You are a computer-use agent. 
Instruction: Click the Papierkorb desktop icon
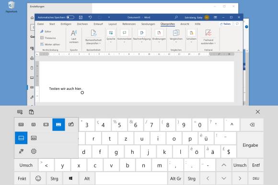(11, 7)
